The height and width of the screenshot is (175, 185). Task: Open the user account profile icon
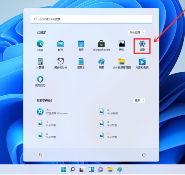tap(40, 155)
